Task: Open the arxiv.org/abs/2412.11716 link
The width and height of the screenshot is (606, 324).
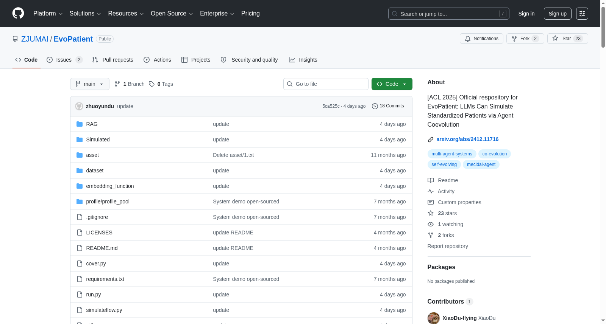Action: (x=467, y=139)
